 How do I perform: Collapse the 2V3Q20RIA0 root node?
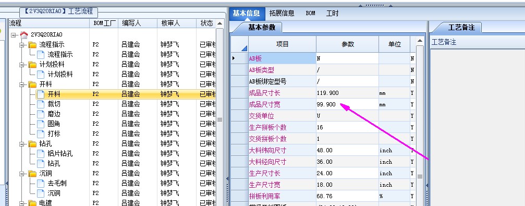coord(13,35)
